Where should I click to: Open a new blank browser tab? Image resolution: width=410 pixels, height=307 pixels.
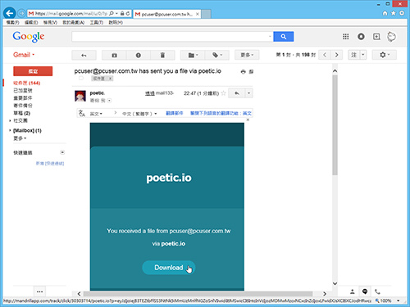206,14
